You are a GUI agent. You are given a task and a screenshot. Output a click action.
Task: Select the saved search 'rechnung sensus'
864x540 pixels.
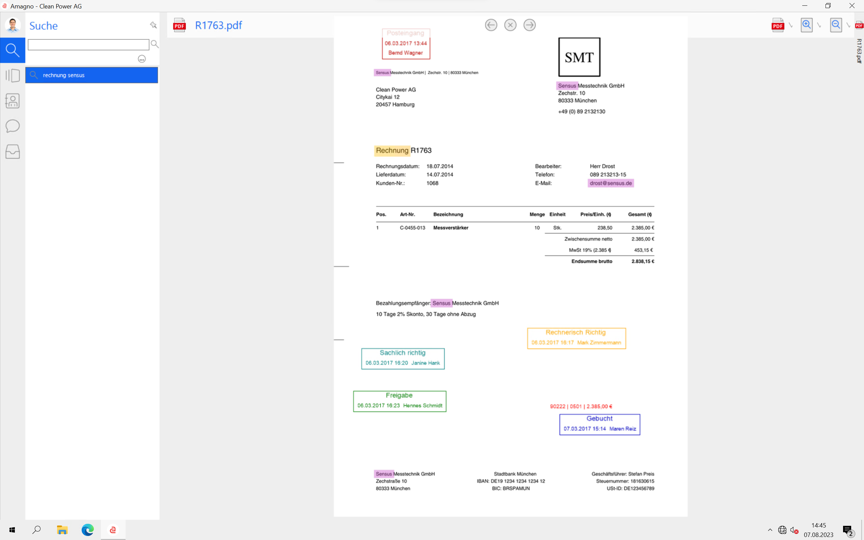pyautogui.click(x=91, y=75)
